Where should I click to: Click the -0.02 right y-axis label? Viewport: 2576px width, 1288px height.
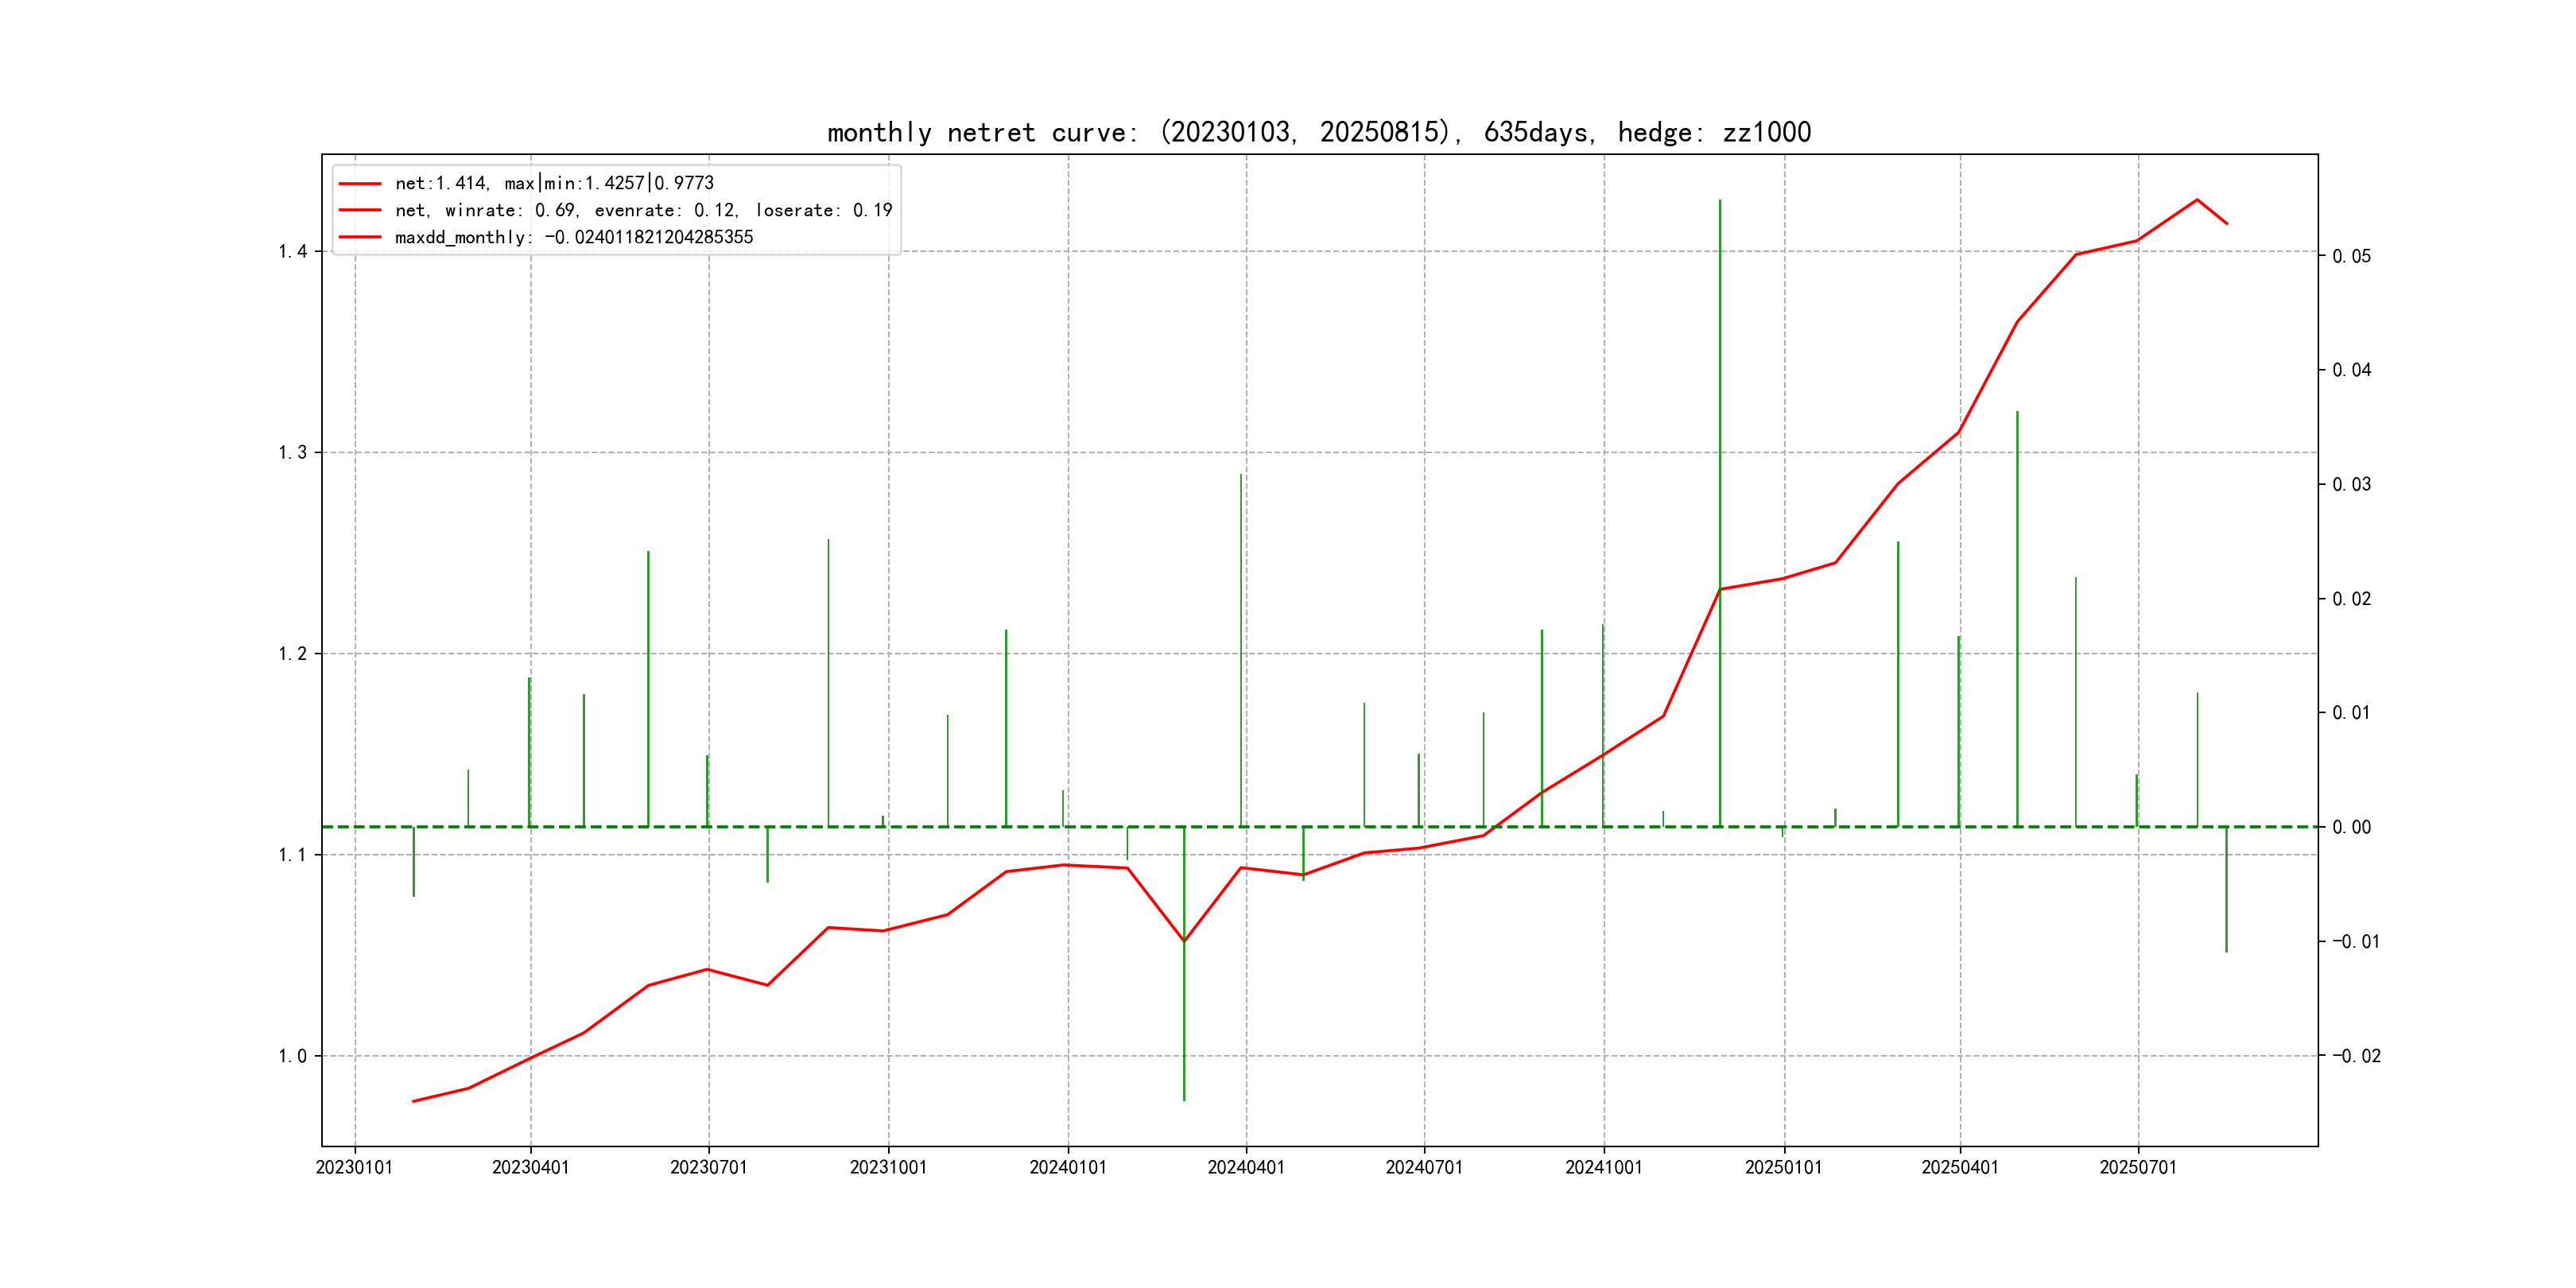pyautogui.click(x=2356, y=1056)
